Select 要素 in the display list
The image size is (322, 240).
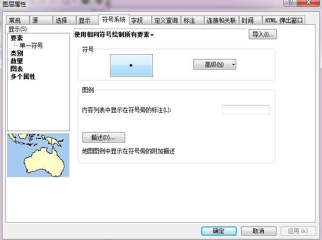[x=16, y=38]
